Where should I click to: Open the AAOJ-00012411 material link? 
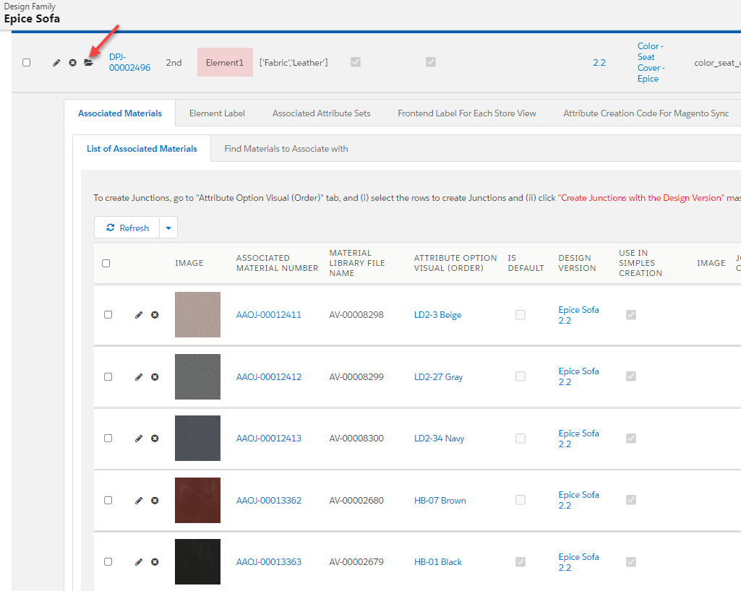click(268, 314)
